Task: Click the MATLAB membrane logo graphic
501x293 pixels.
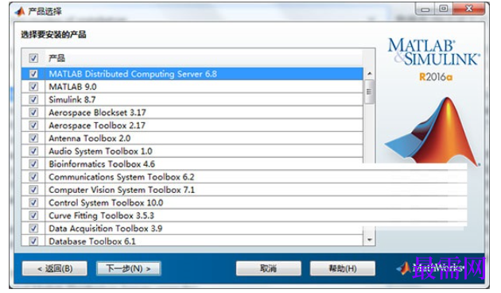Action: tap(433, 132)
